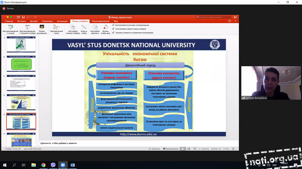Select slide 14 thumbnail
The height and width of the screenshot is (169, 302).
[21, 140]
